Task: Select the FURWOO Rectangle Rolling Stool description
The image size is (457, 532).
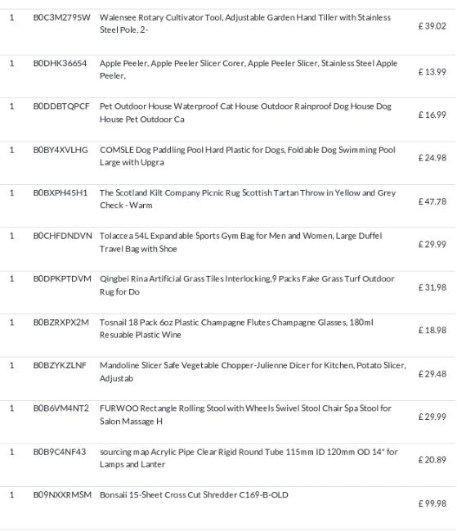Action: pos(245,415)
